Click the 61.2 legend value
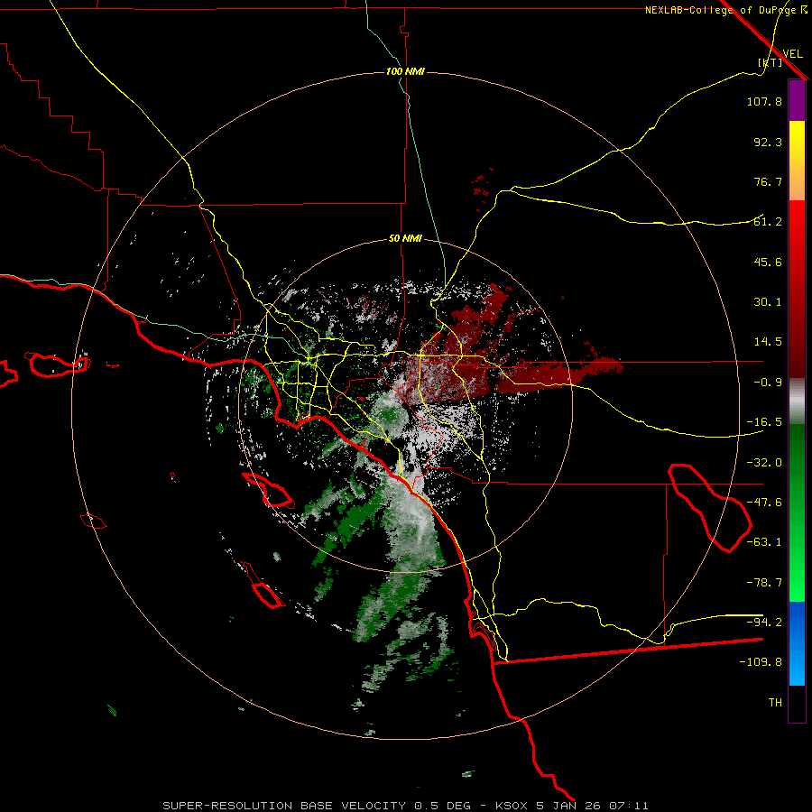This screenshot has height=812, width=812. tap(768, 222)
